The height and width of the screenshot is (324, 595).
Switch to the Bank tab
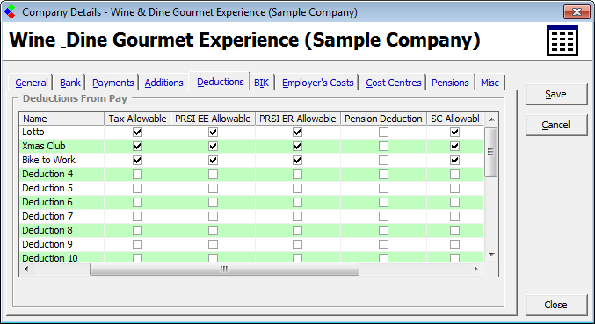[69, 83]
